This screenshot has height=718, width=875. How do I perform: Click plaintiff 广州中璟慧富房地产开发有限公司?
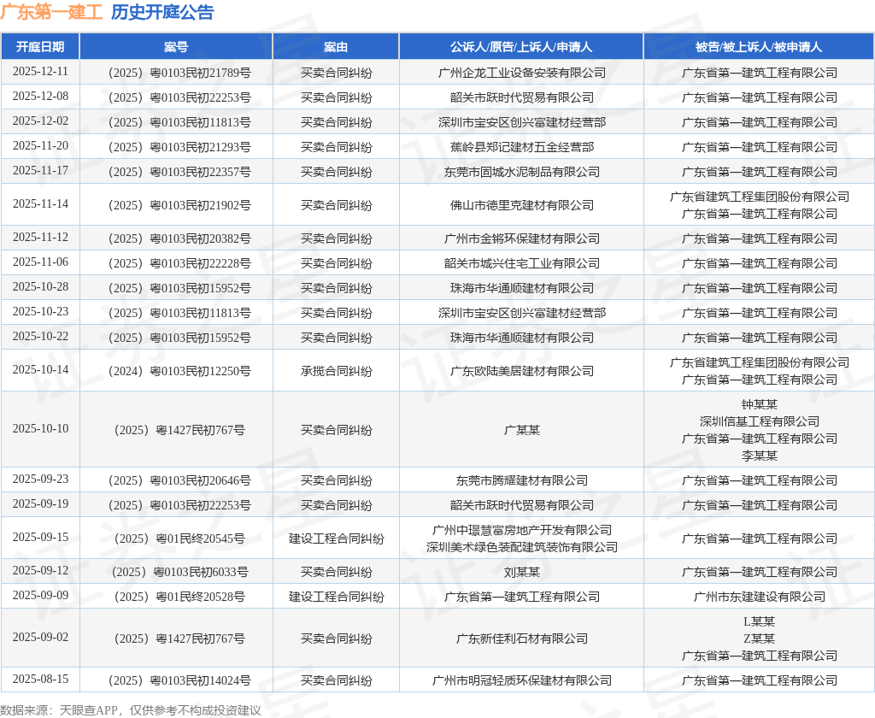coord(522,530)
